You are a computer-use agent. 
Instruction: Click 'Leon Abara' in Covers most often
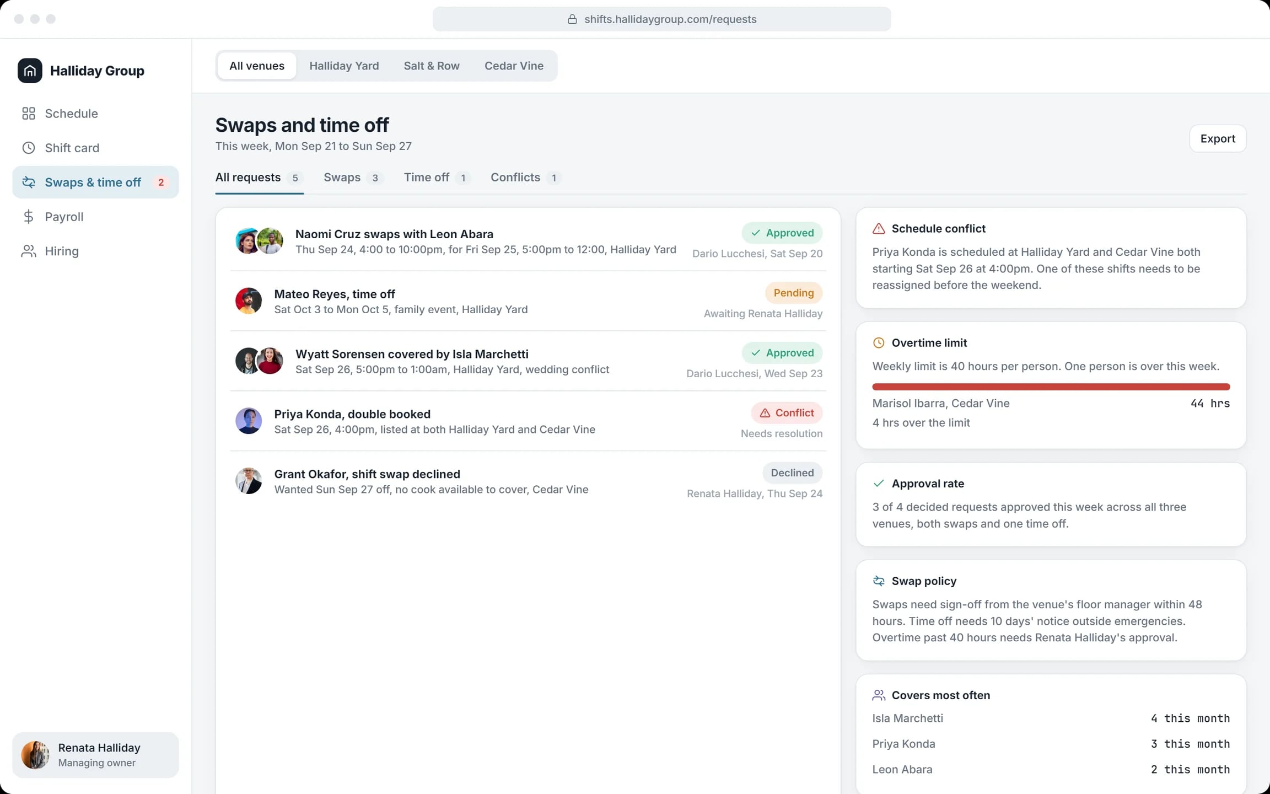[902, 770]
